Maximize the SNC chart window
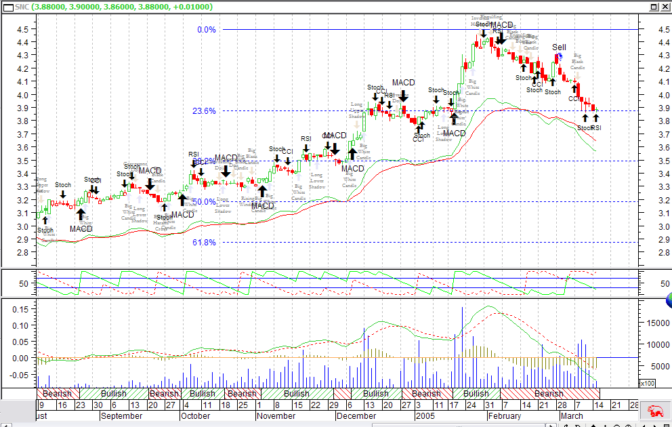672x427 pixels. coord(654,6)
